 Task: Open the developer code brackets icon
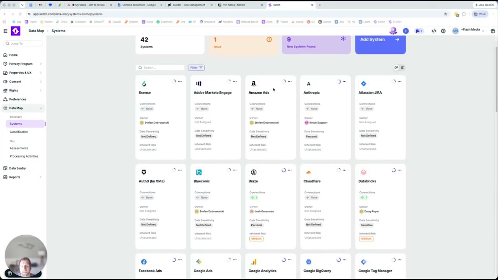point(434,31)
